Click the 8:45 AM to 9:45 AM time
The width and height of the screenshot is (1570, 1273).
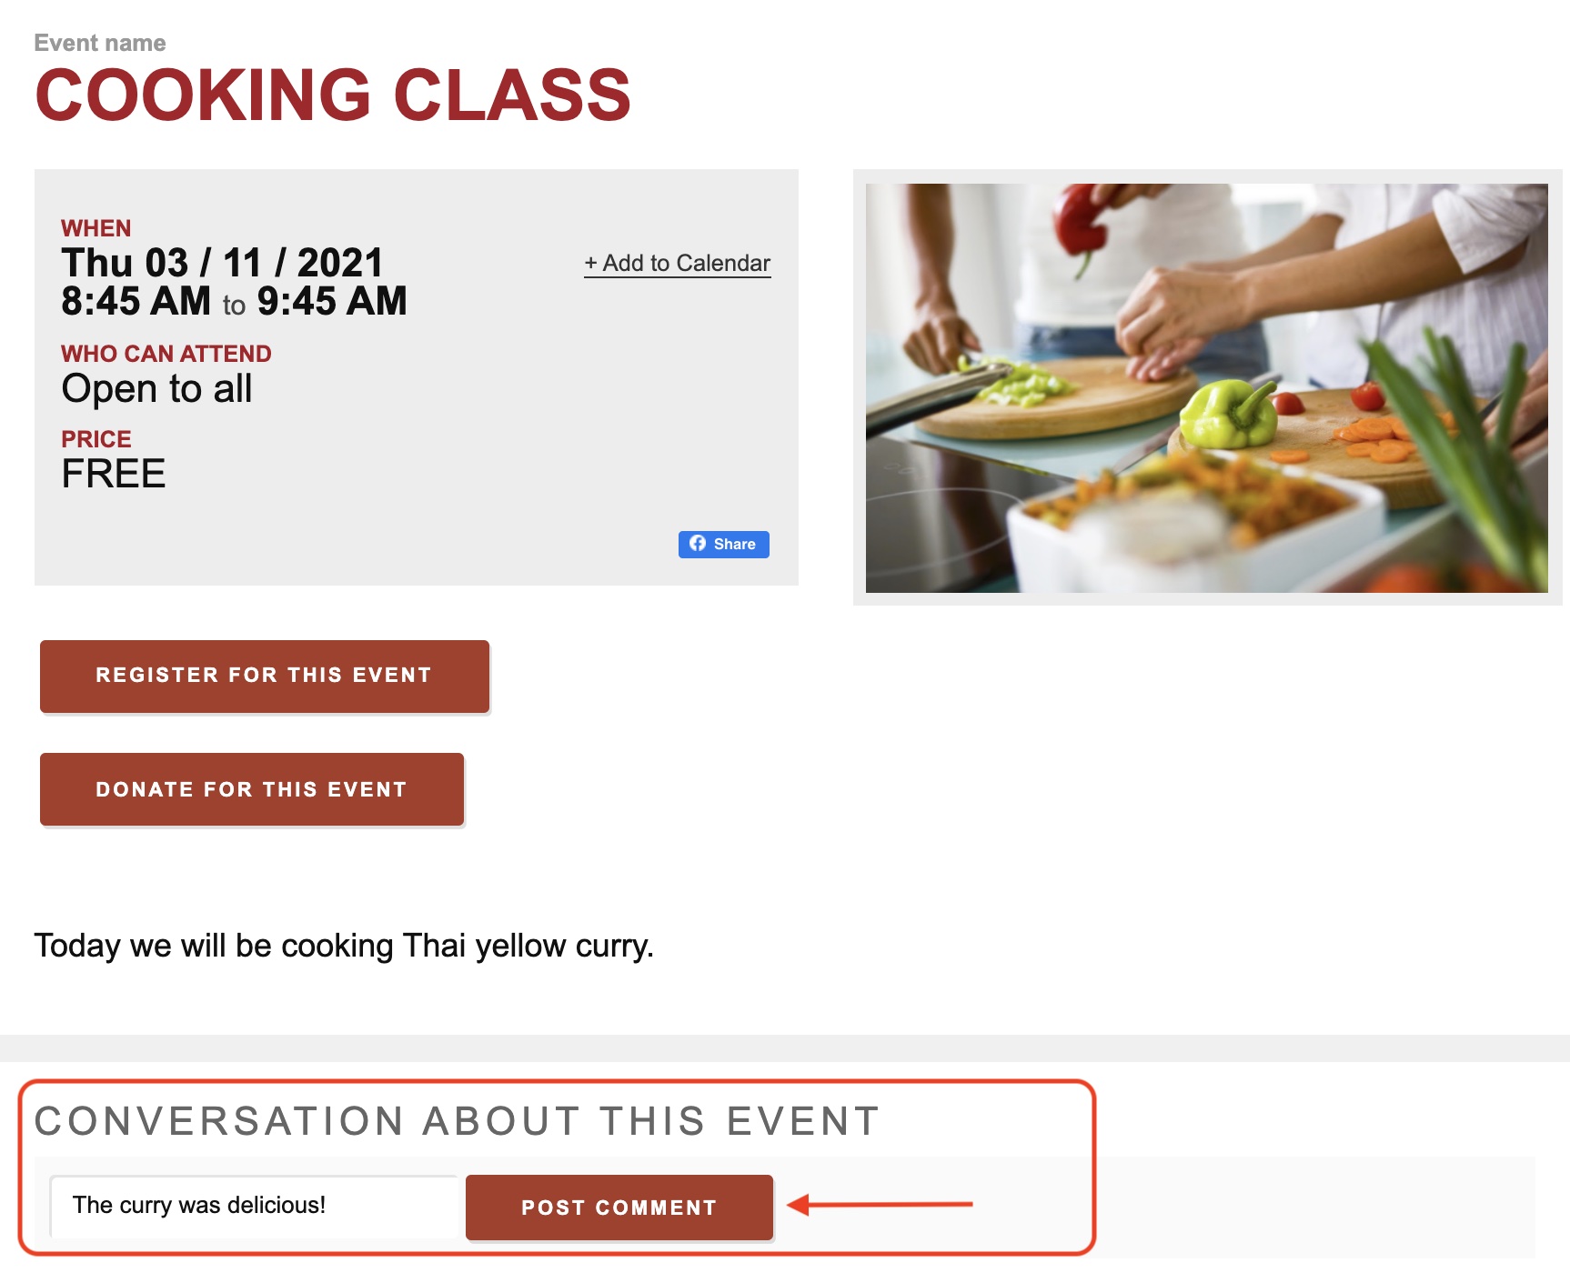click(234, 301)
